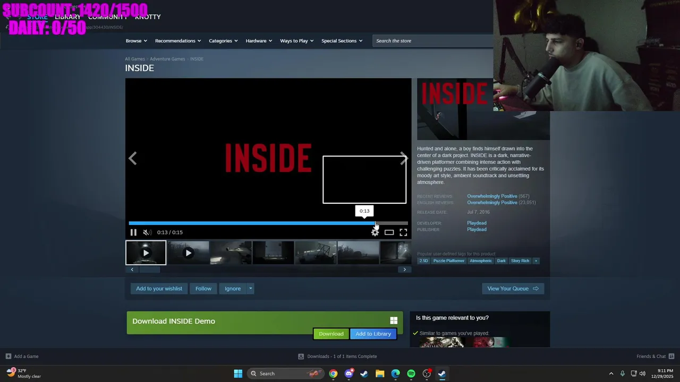
Task: Expand the Browse menu
Action: pos(137,41)
